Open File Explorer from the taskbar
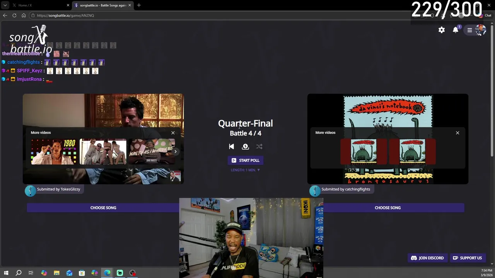Viewport: 495px width, 278px height. pyautogui.click(x=56, y=273)
